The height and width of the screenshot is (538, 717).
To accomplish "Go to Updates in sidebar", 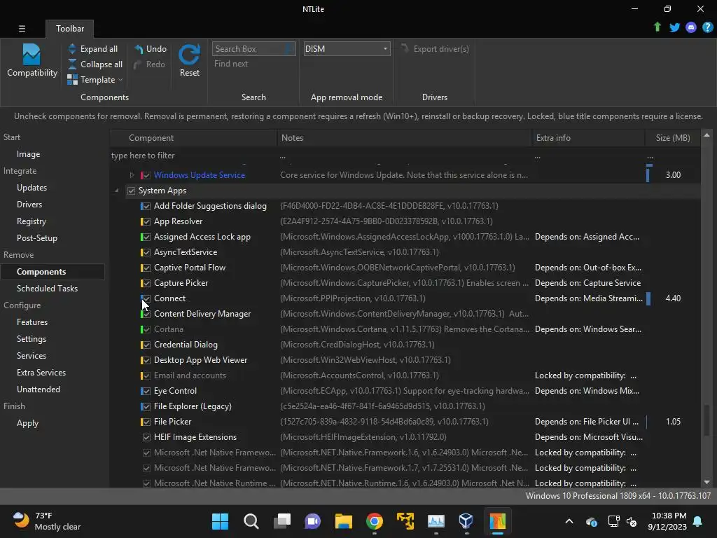I will coord(32,188).
